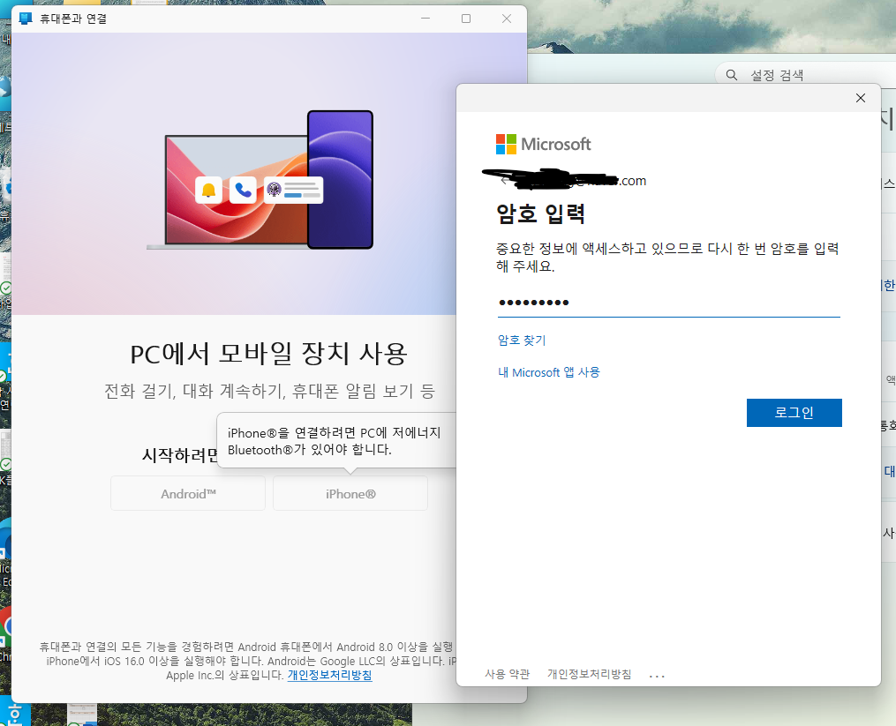896x726 pixels.
Task: Click the '전화 걸기, 대화 계속하기' subtitle text
Action: click(x=269, y=391)
